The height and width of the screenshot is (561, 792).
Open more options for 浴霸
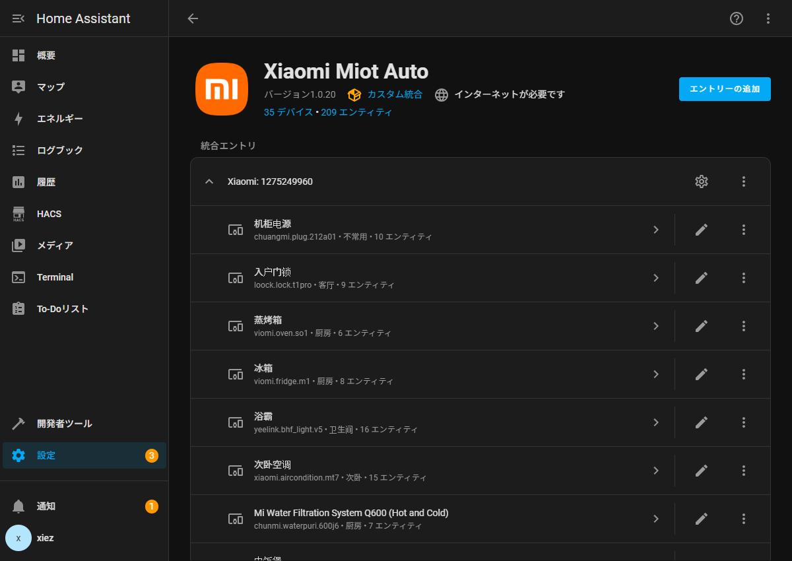point(744,422)
